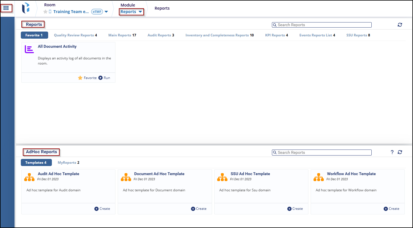Create report from SSU Ad Hoc Template

tap(295, 209)
